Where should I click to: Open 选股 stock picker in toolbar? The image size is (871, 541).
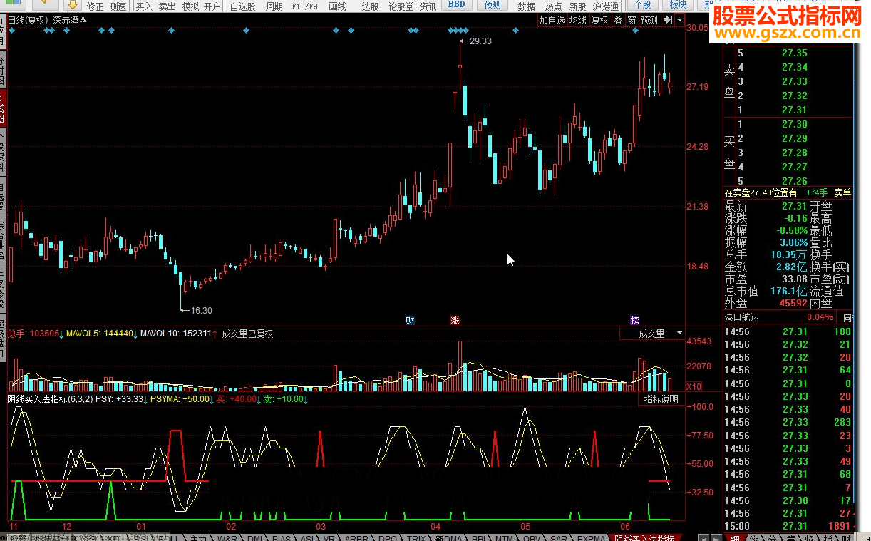[x=371, y=6]
